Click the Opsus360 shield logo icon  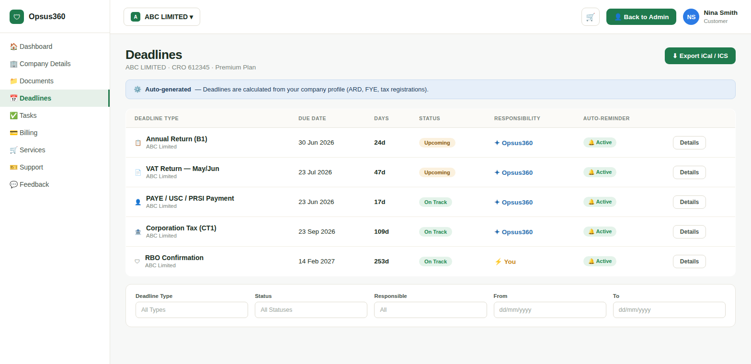(17, 17)
